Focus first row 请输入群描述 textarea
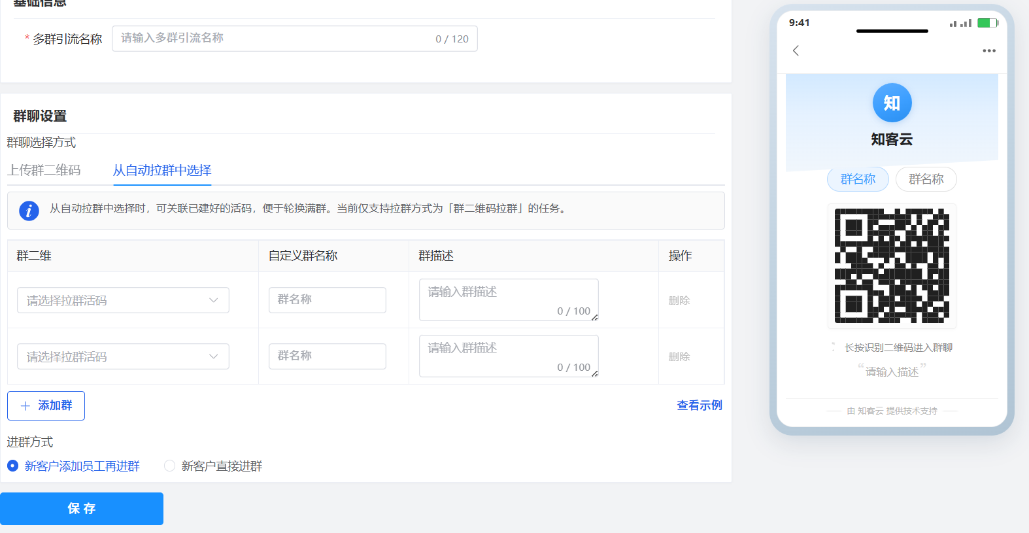 (509, 300)
